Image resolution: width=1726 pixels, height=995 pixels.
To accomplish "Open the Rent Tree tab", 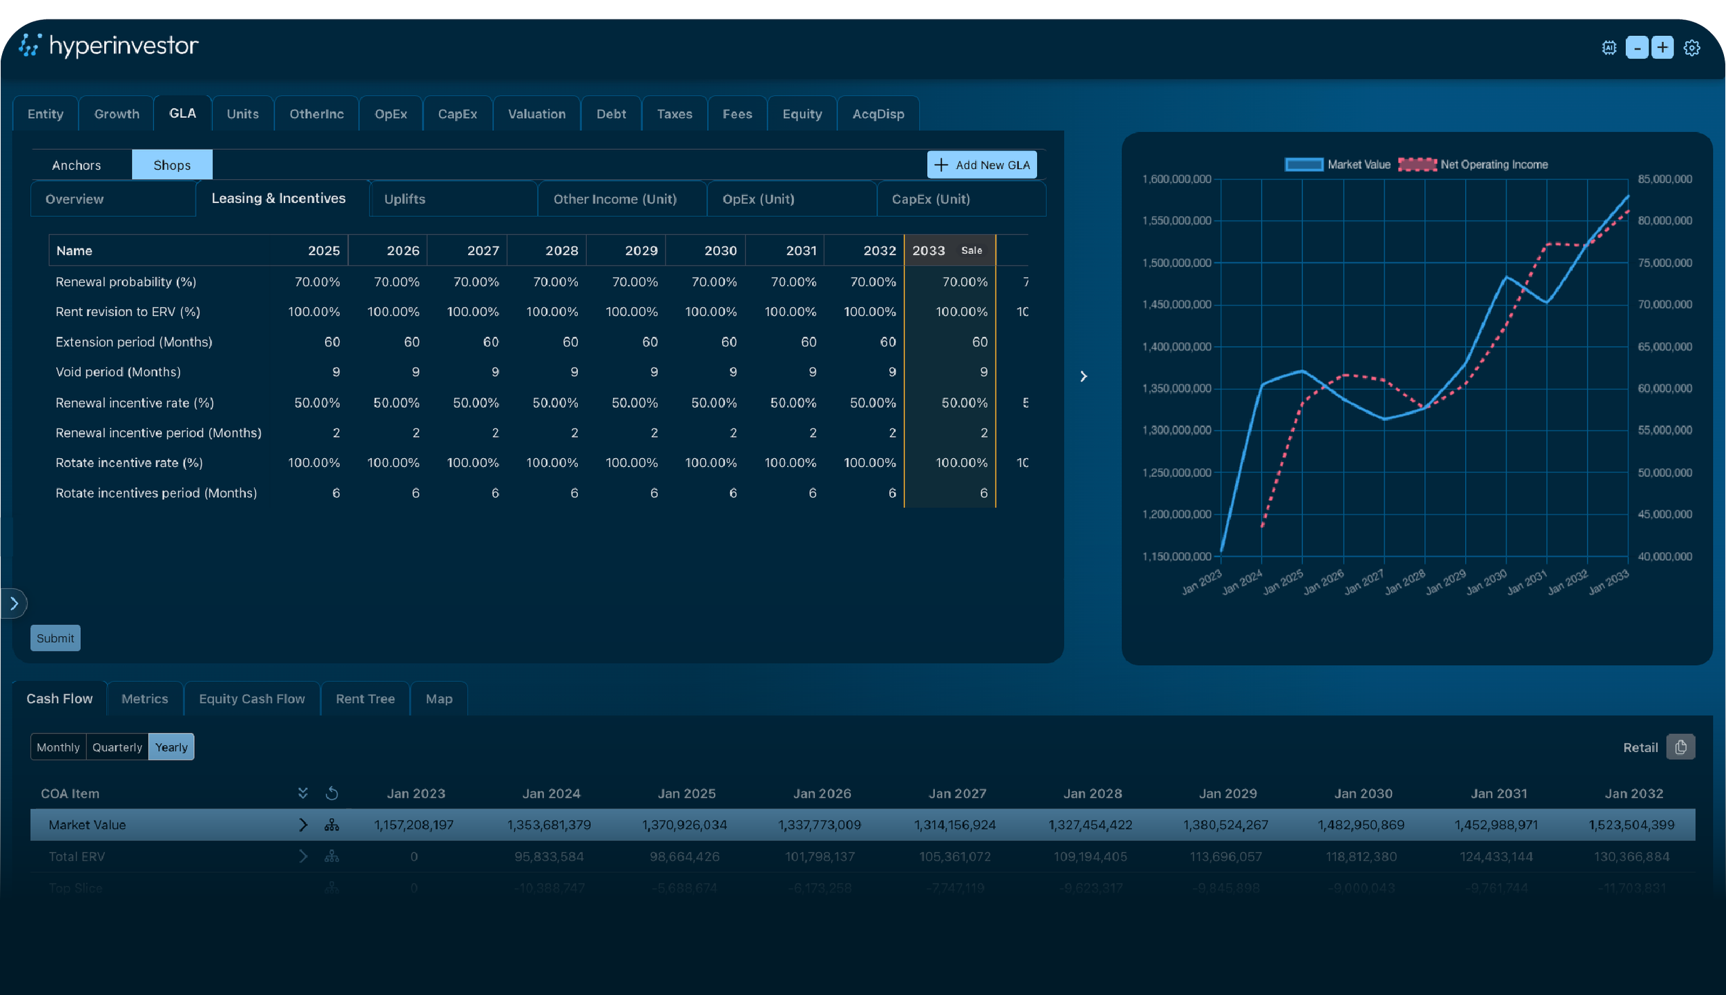I will (x=365, y=698).
